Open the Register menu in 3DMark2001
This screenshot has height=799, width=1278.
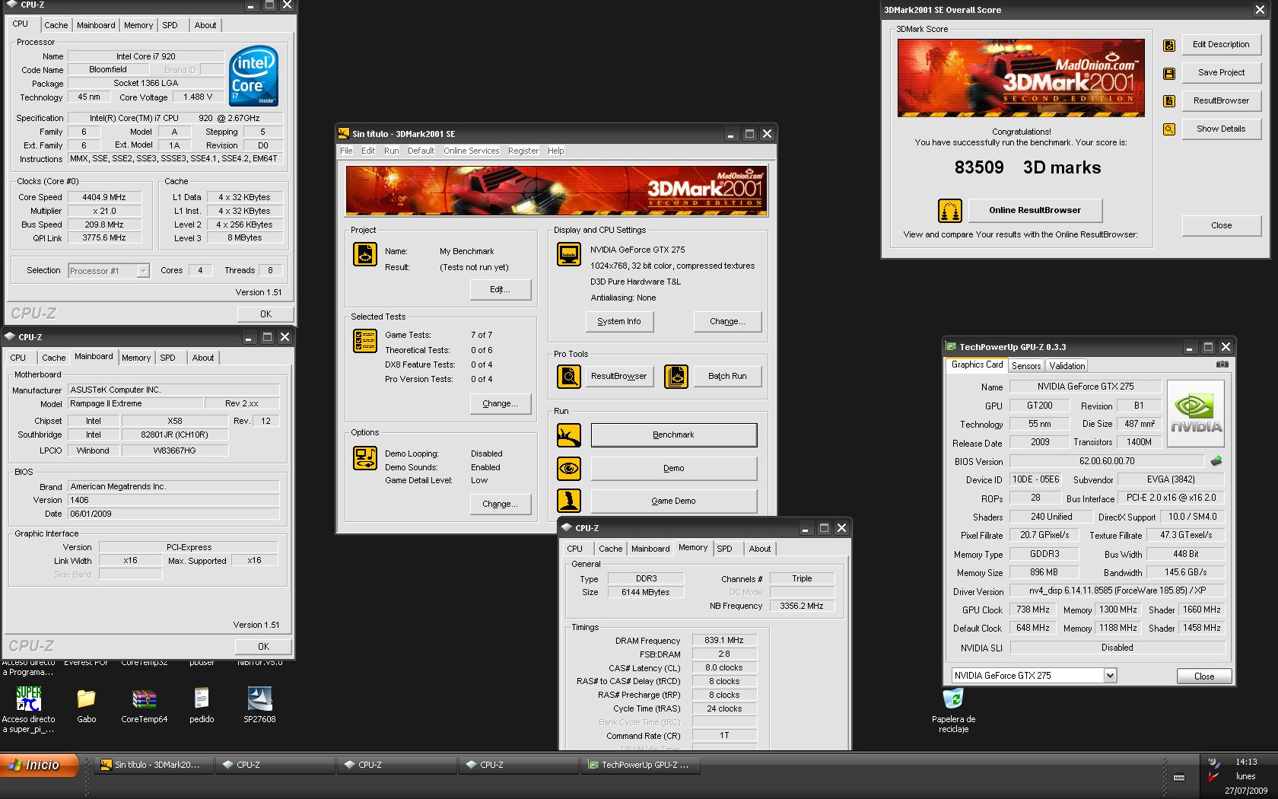(x=523, y=151)
